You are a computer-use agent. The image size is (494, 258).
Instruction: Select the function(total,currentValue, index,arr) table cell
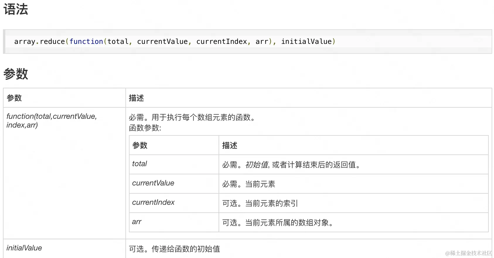52,121
